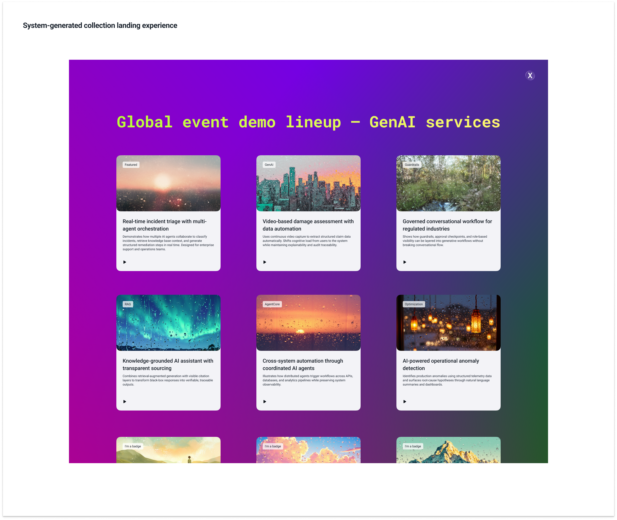Play the governed conversational workflow demo
The width and height of the screenshot is (617, 520).
click(405, 262)
